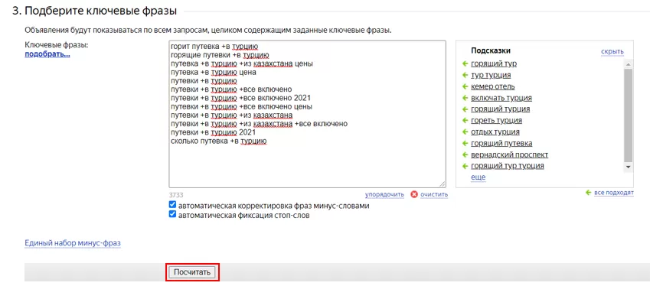Add suggestion 'включать турция'

coord(501,98)
